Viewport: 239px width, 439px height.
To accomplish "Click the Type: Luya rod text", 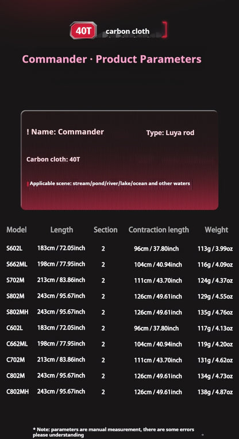I will [x=170, y=133].
